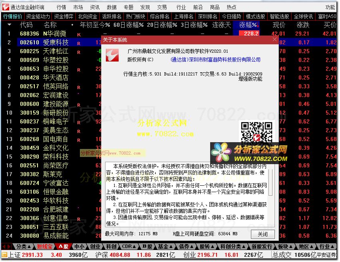Expand the 科创分类▲ bottom tab
This screenshot has height=262, width=340.
click(233, 246)
